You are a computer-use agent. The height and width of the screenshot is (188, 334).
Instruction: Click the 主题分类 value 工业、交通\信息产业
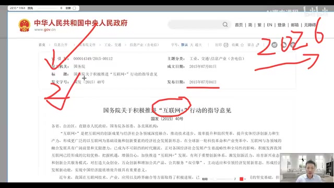(x=217, y=58)
